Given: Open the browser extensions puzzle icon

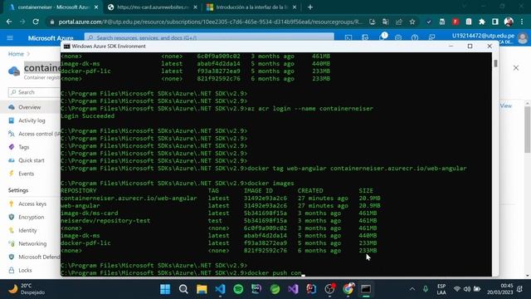Looking at the screenshot, I should pos(482,22).
